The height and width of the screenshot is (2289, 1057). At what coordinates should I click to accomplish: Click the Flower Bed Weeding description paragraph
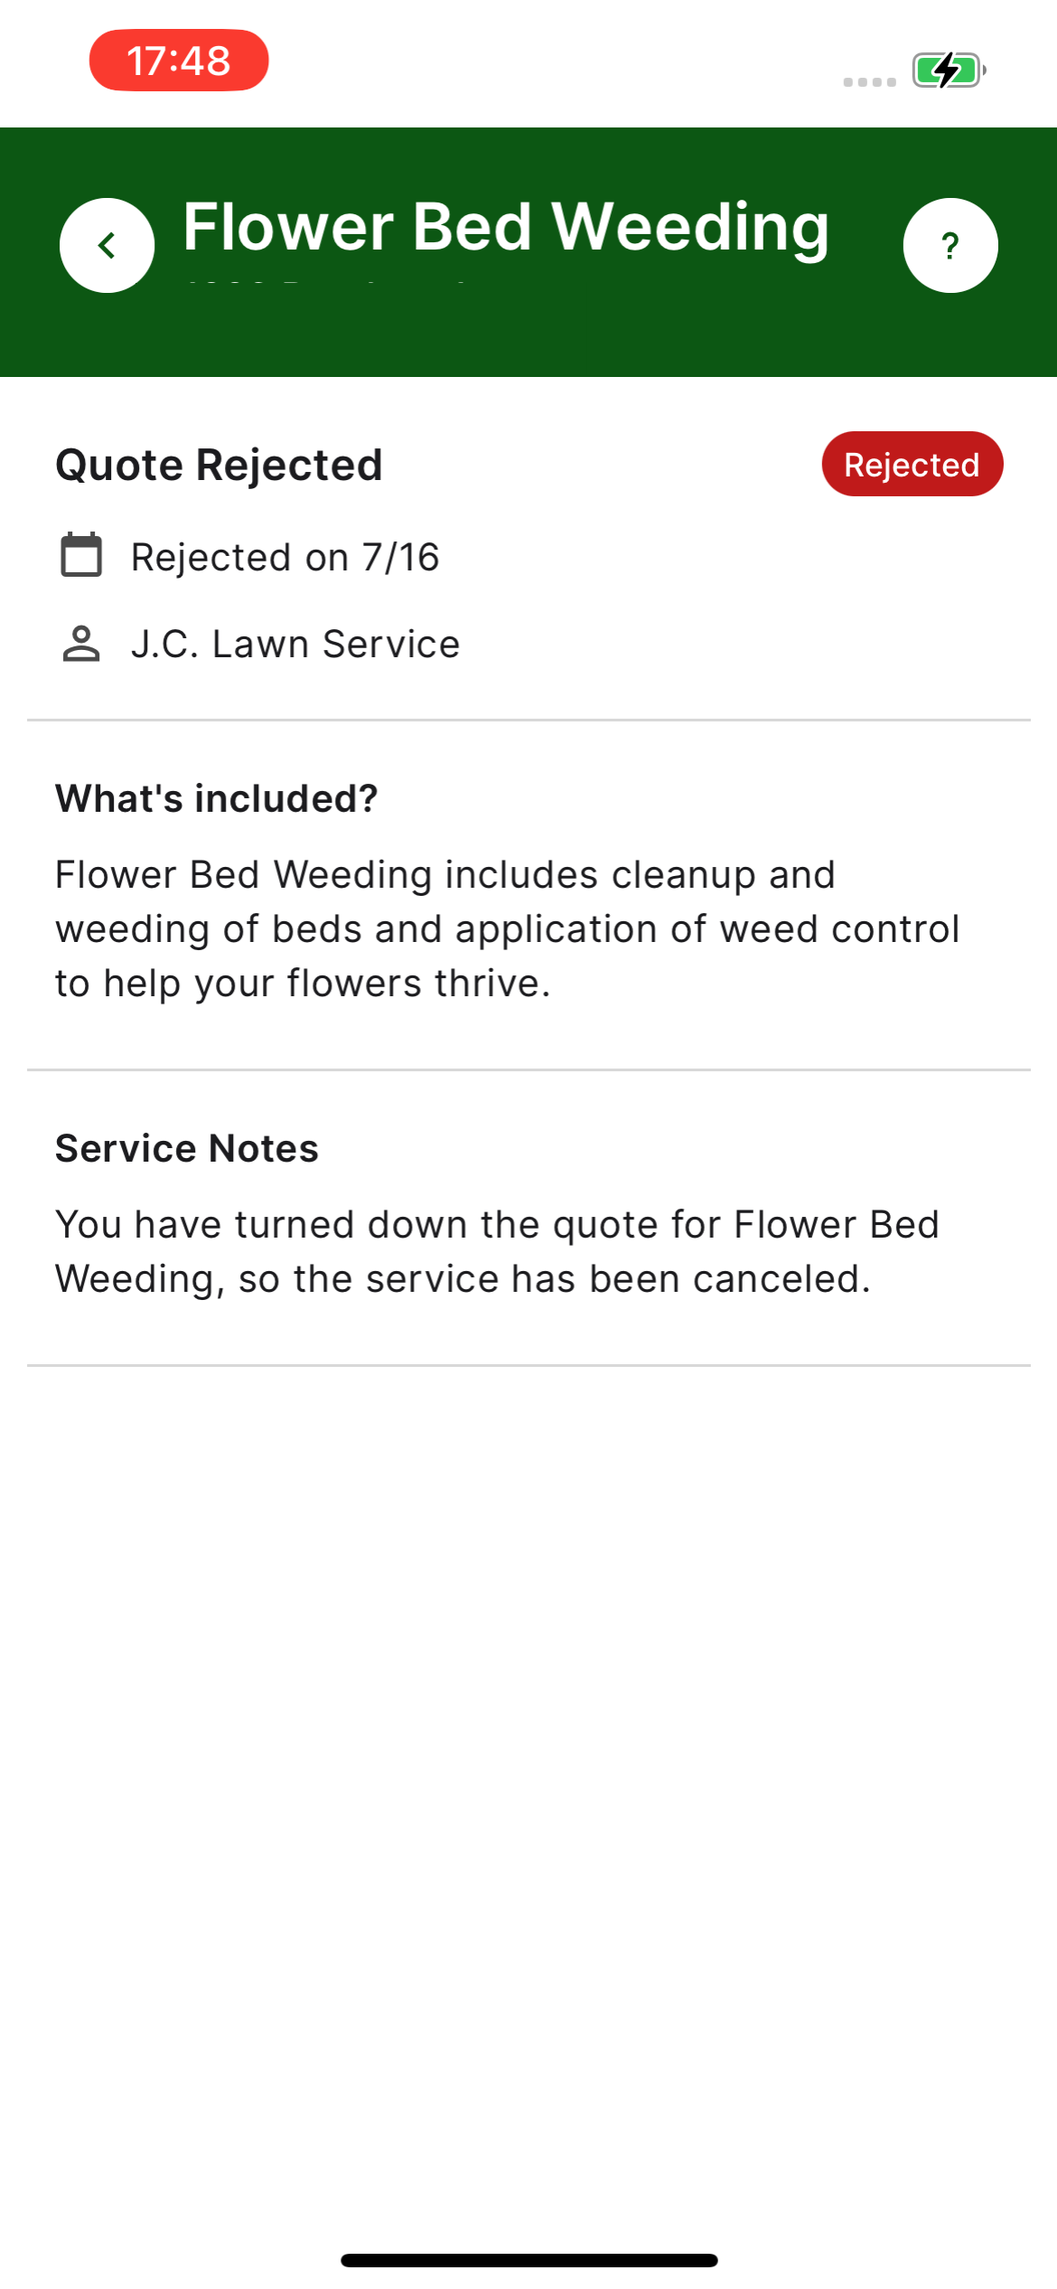coord(507,928)
